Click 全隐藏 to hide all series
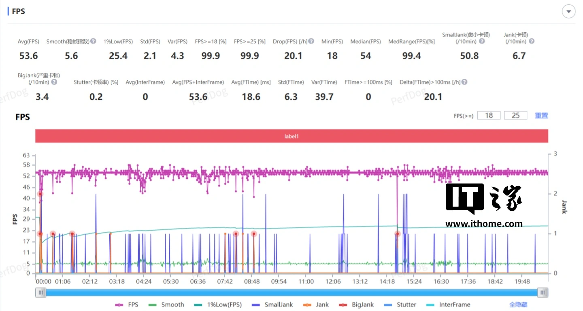 pos(518,305)
